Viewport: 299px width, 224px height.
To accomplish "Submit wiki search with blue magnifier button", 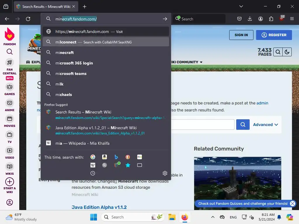I will (x=243, y=125).
